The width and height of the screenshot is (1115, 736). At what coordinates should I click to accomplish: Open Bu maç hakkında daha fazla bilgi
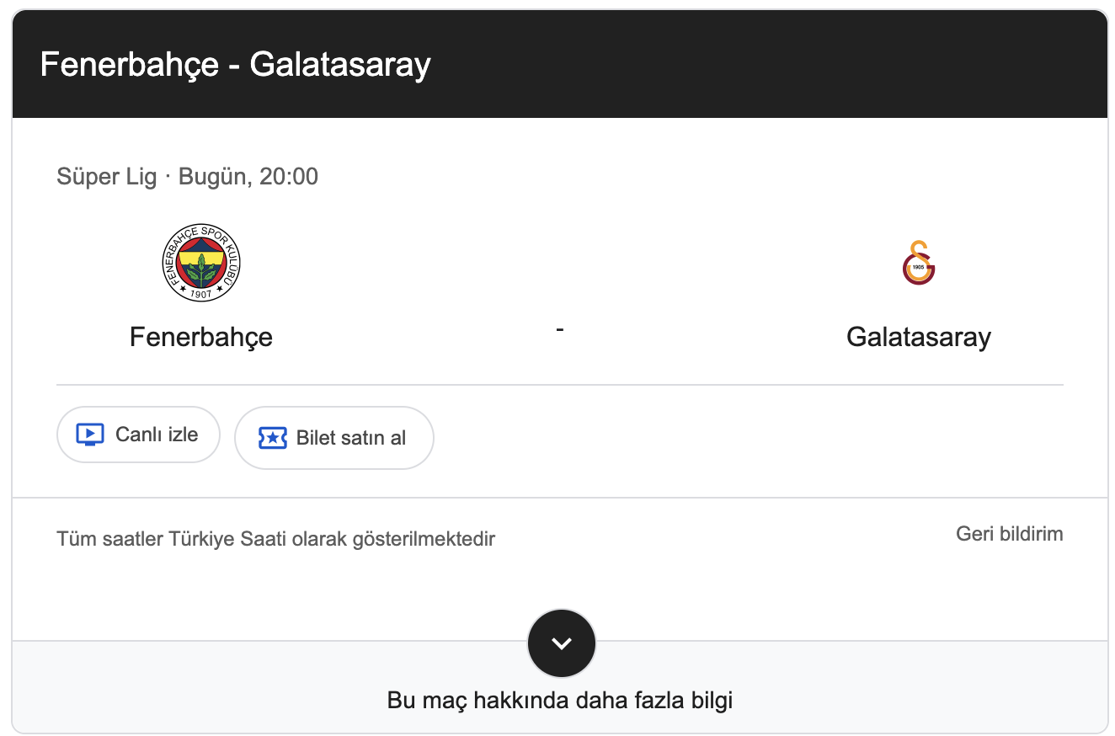[x=560, y=700]
